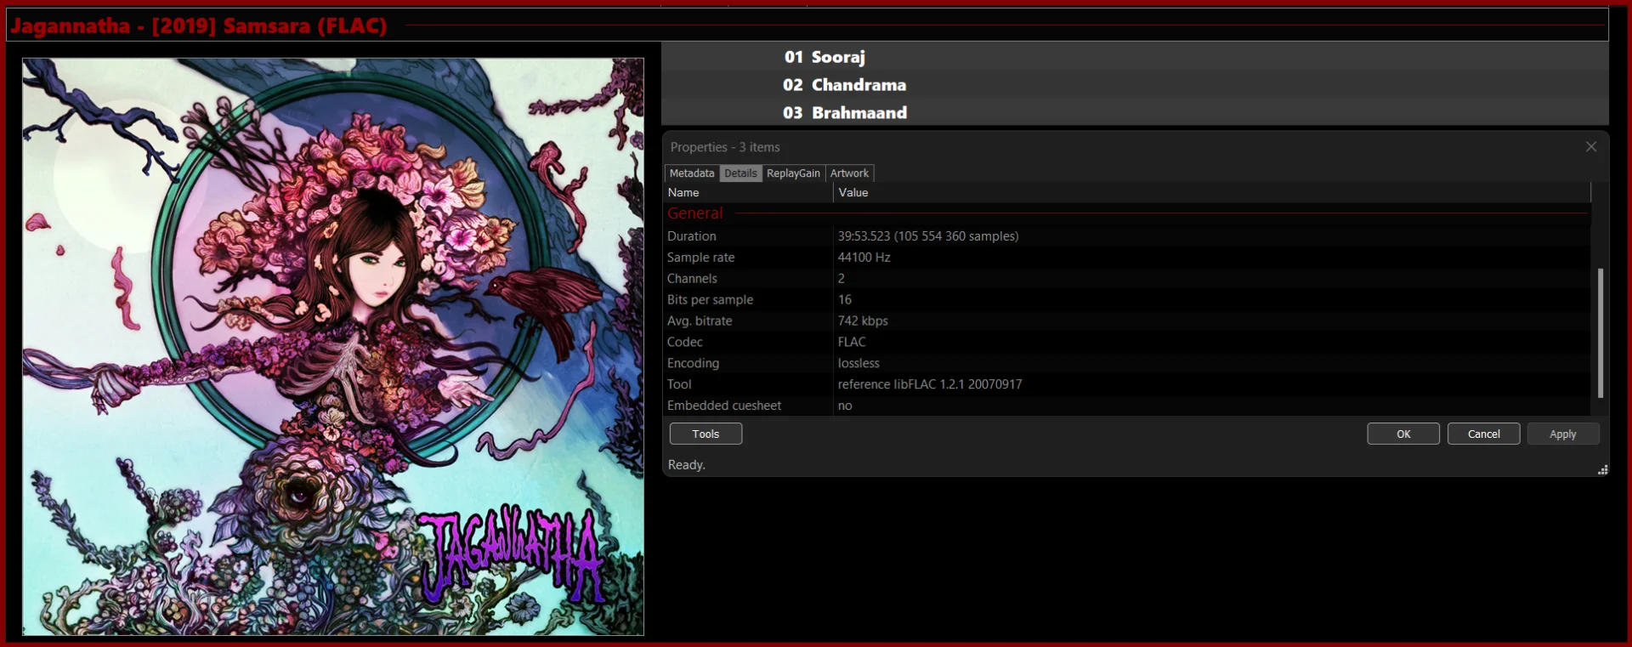Click the General section header
The image size is (1632, 647).
(695, 213)
